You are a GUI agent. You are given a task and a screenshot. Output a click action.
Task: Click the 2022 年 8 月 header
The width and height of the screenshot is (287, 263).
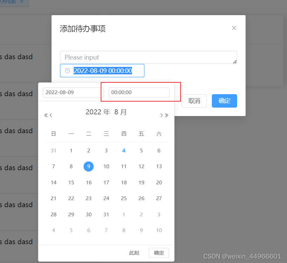(x=106, y=112)
